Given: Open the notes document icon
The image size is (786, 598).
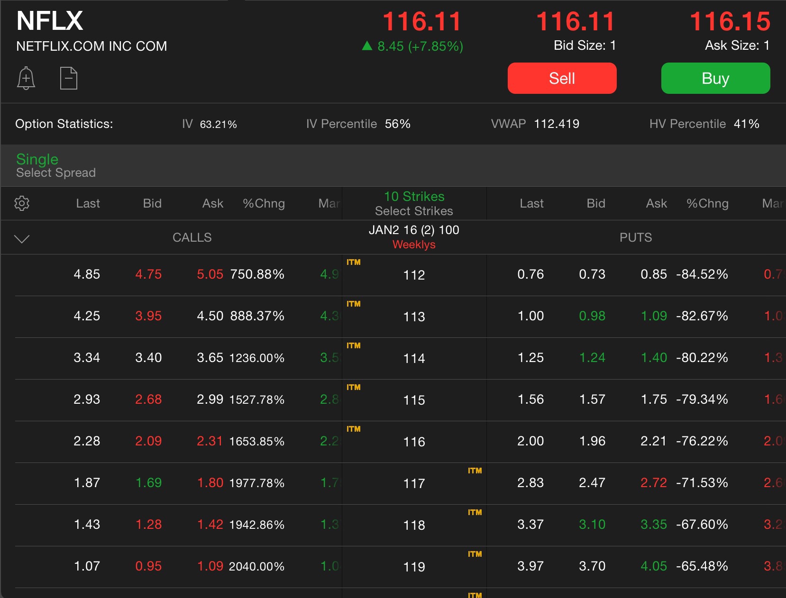Looking at the screenshot, I should (x=69, y=78).
